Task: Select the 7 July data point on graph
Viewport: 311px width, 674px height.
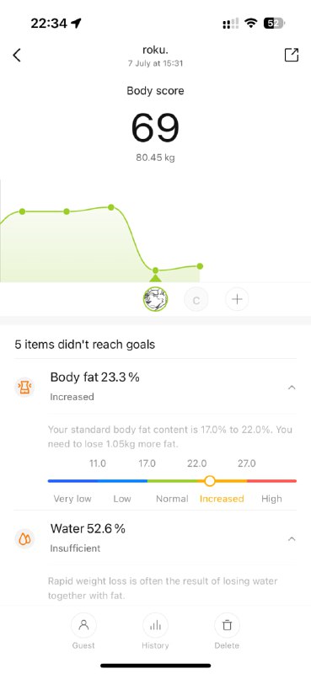Action: point(155,270)
